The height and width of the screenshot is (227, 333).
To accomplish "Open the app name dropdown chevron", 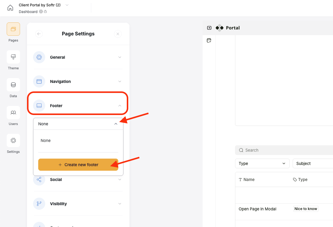I will (x=67, y=5).
